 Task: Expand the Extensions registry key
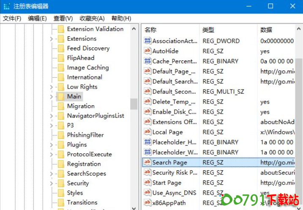(52, 39)
